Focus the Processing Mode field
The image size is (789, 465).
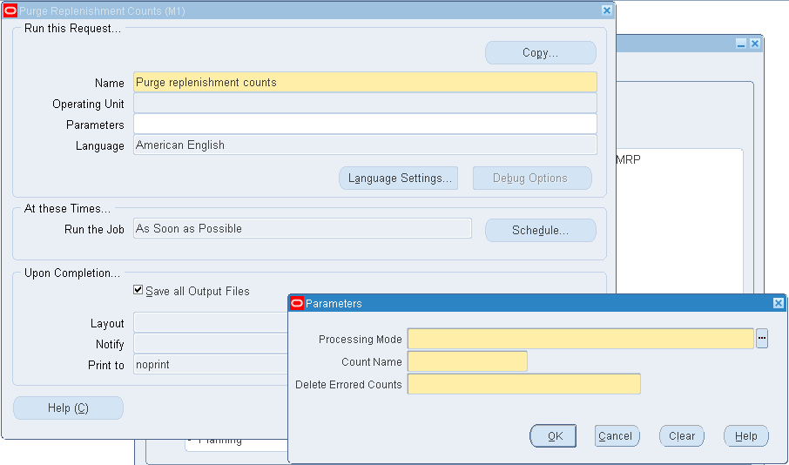(x=581, y=339)
